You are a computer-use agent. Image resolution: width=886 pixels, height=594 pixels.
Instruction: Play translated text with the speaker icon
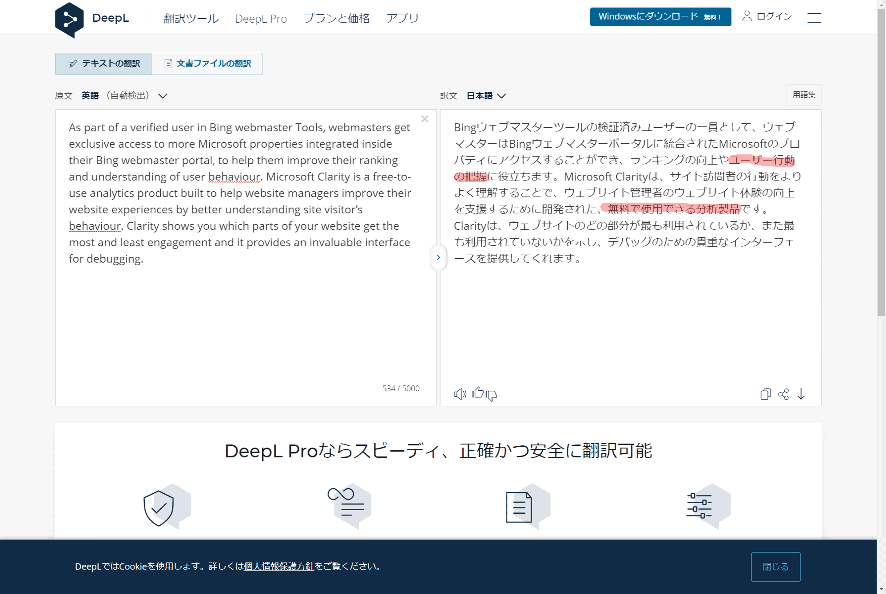coord(460,394)
